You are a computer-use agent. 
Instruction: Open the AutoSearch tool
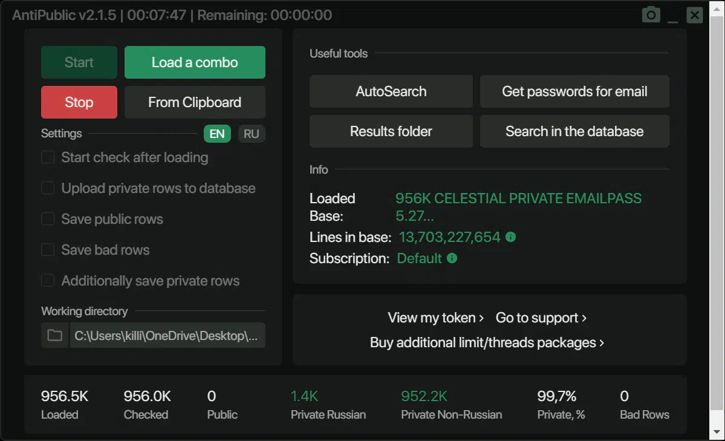click(391, 91)
